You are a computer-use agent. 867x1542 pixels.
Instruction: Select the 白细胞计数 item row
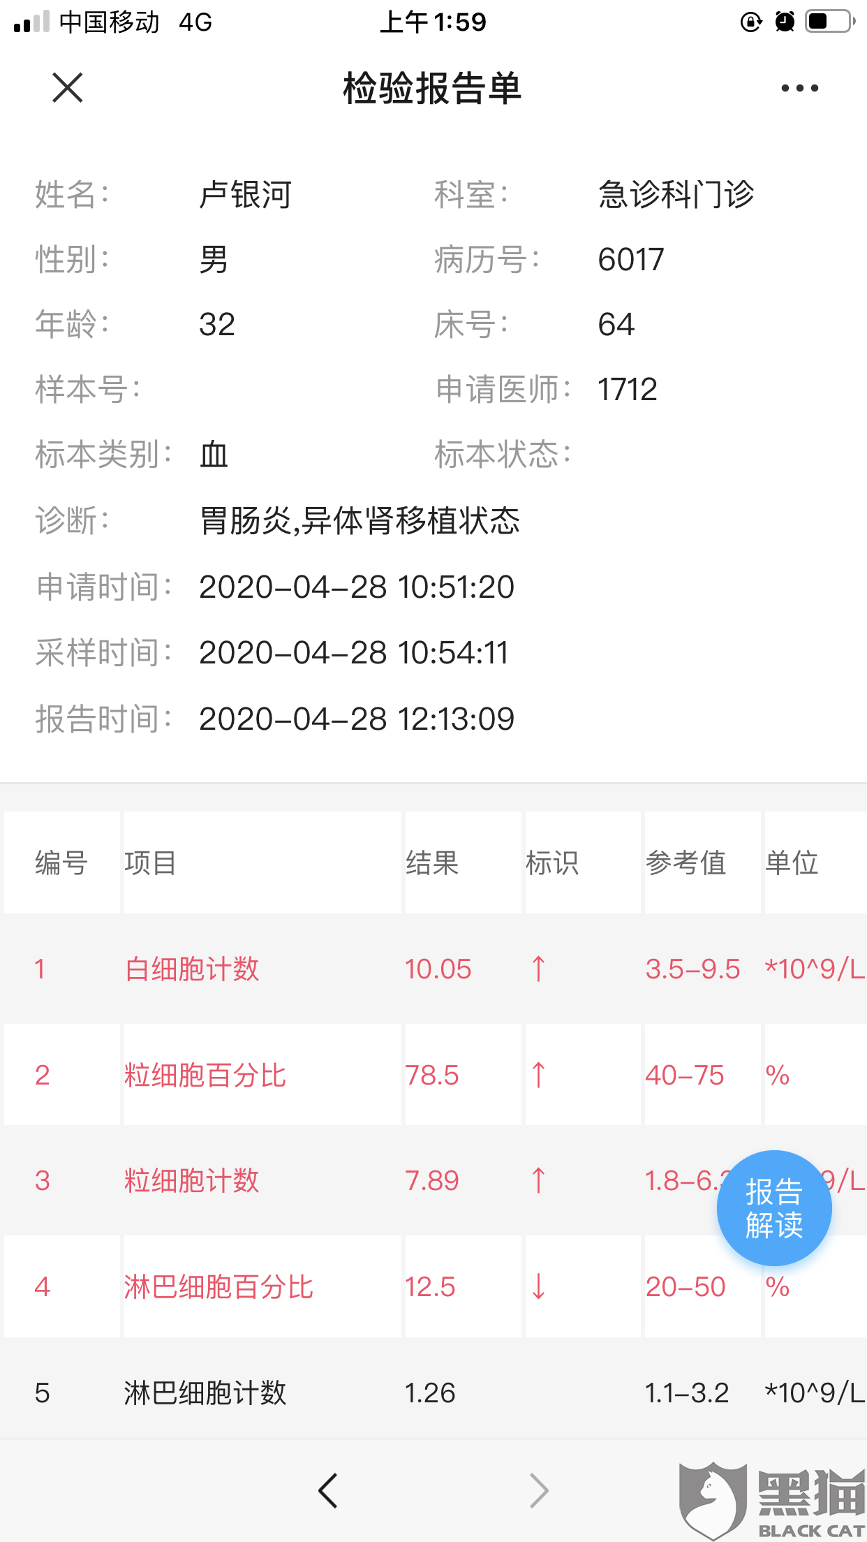(x=433, y=969)
